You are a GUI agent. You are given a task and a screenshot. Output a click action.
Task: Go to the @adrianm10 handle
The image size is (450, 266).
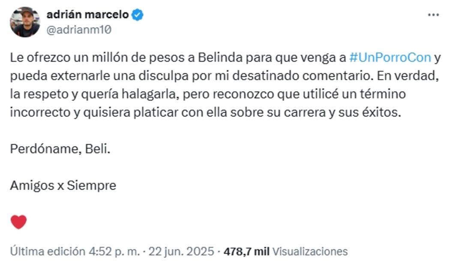click(78, 30)
